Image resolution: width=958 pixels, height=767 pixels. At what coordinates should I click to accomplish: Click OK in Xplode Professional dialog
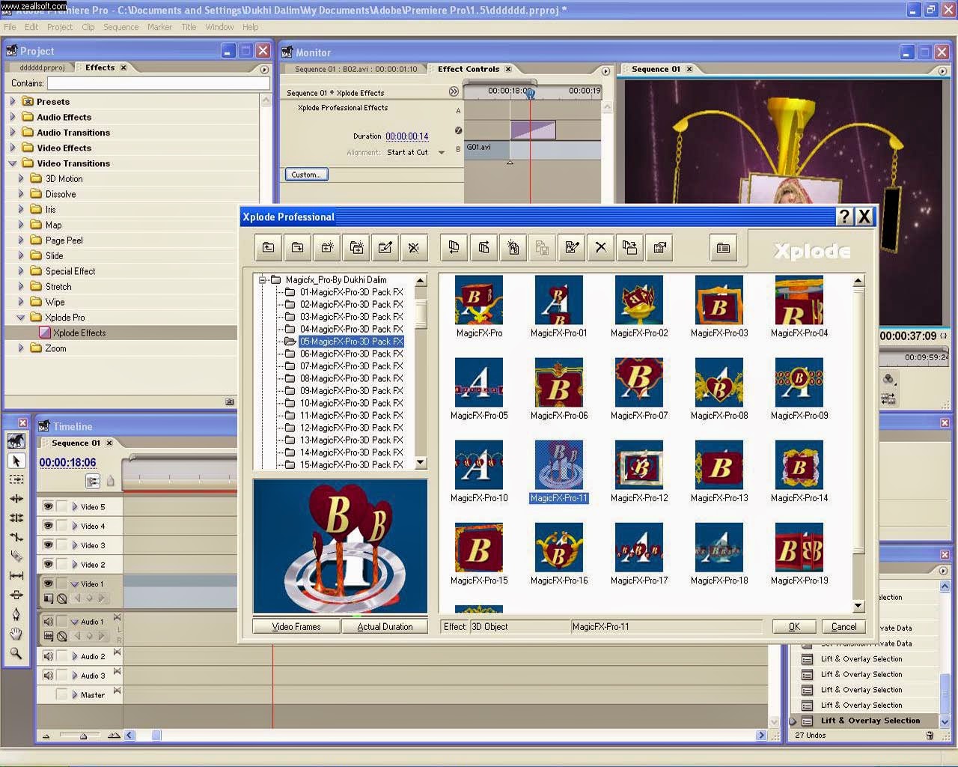[x=794, y=627]
